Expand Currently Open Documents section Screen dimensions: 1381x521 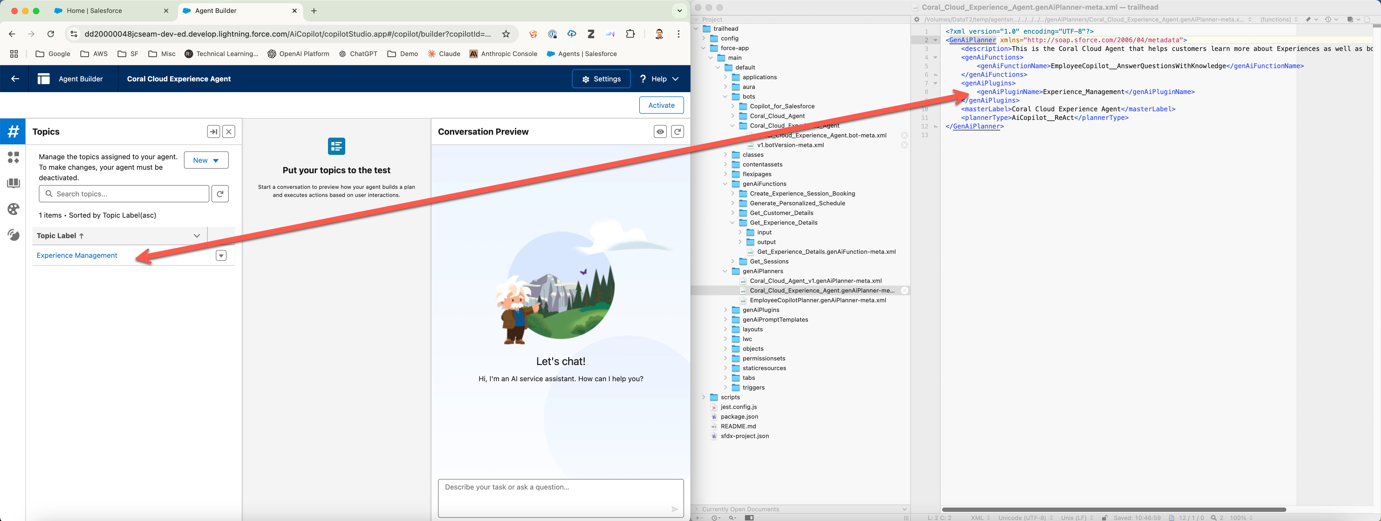click(x=697, y=509)
